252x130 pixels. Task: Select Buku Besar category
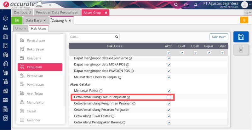35,49
